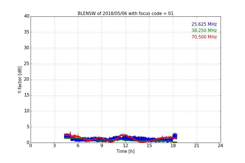Click the x-axis tick value 24

click(220, 146)
